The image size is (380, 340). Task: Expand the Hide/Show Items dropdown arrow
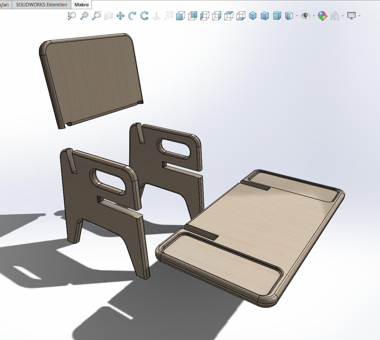pyautogui.click(x=314, y=16)
